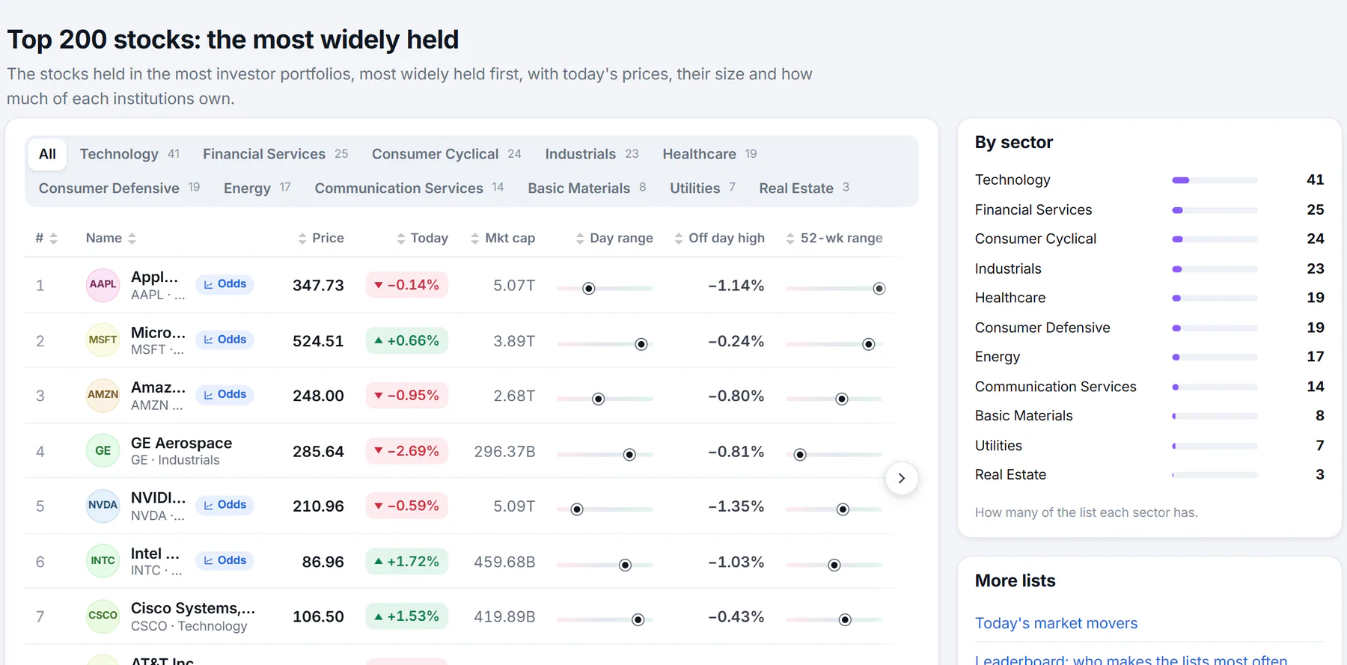1347x665 pixels.
Task: Sort table by Price column
Action: coord(320,239)
